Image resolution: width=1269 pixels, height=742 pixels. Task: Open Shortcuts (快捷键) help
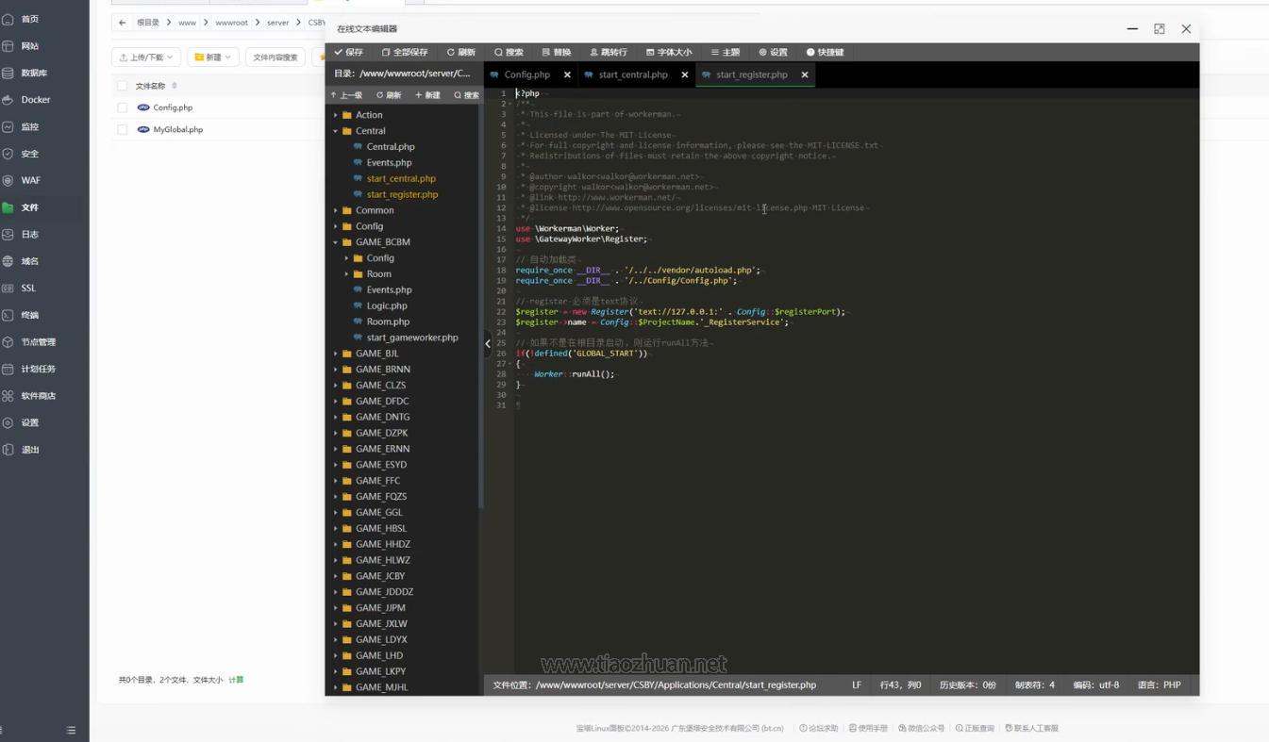[x=825, y=52]
